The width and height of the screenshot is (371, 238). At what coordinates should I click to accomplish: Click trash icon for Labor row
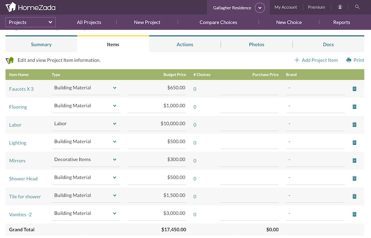(x=354, y=124)
